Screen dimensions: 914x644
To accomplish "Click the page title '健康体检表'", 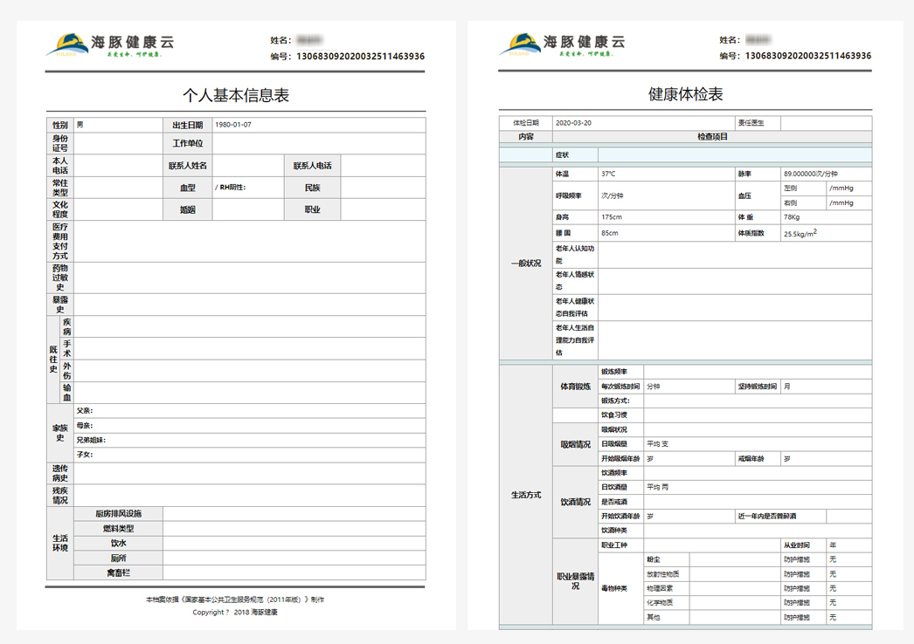I will pyautogui.click(x=685, y=94).
